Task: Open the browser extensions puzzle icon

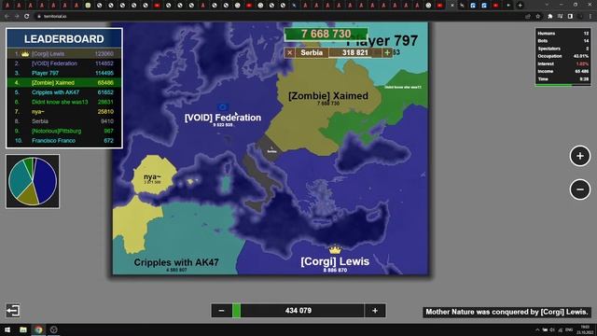Action: click(x=549, y=17)
